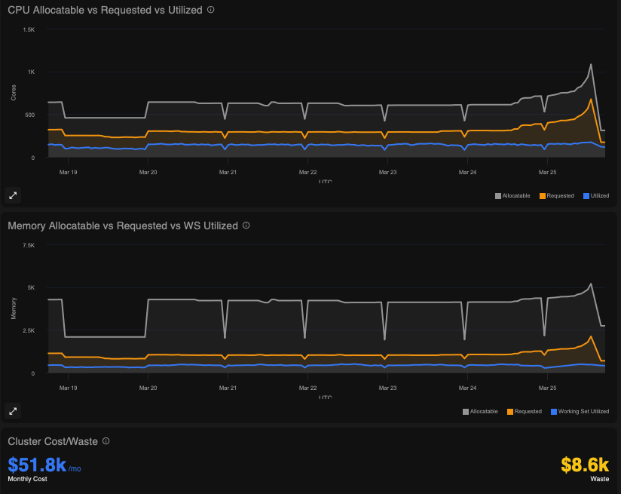Open the Memory panel info tooltip icon
Viewport: 621px width, 494px height.
point(246,225)
